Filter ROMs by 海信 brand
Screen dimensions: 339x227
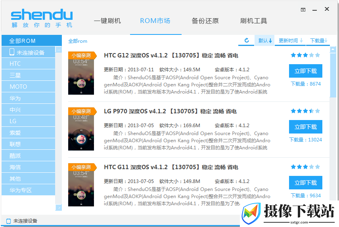point(28,167)
